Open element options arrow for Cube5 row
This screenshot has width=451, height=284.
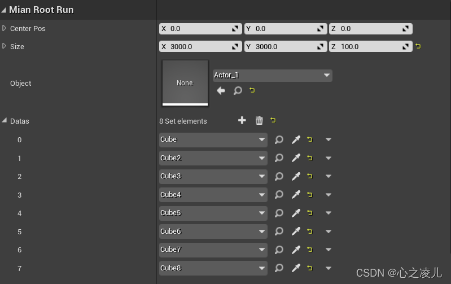329,213
